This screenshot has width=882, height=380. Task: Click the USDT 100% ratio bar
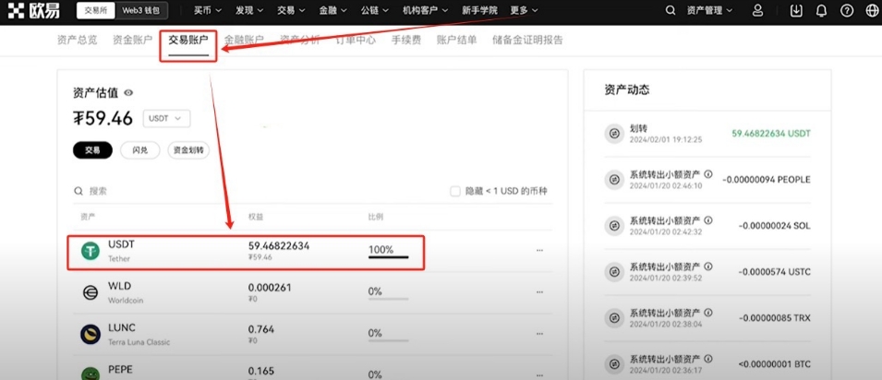388,257
